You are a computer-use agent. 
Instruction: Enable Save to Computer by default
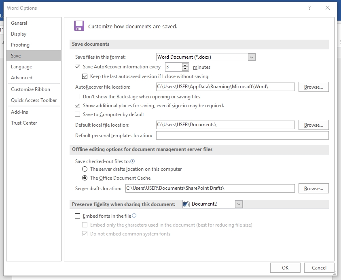78,115
